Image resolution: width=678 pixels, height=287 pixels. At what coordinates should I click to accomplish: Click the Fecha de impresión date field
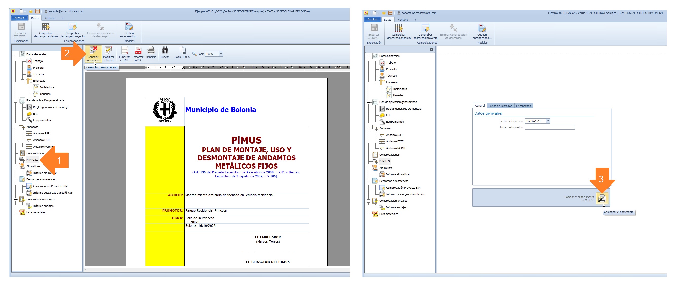coord(535,121)
